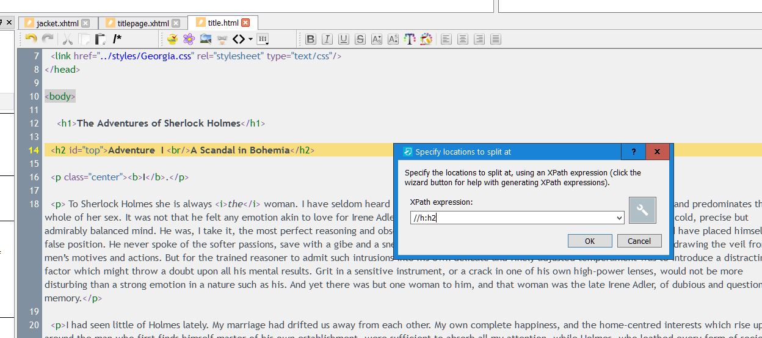Paste with the clipboard icon

[x=100, y=39]
